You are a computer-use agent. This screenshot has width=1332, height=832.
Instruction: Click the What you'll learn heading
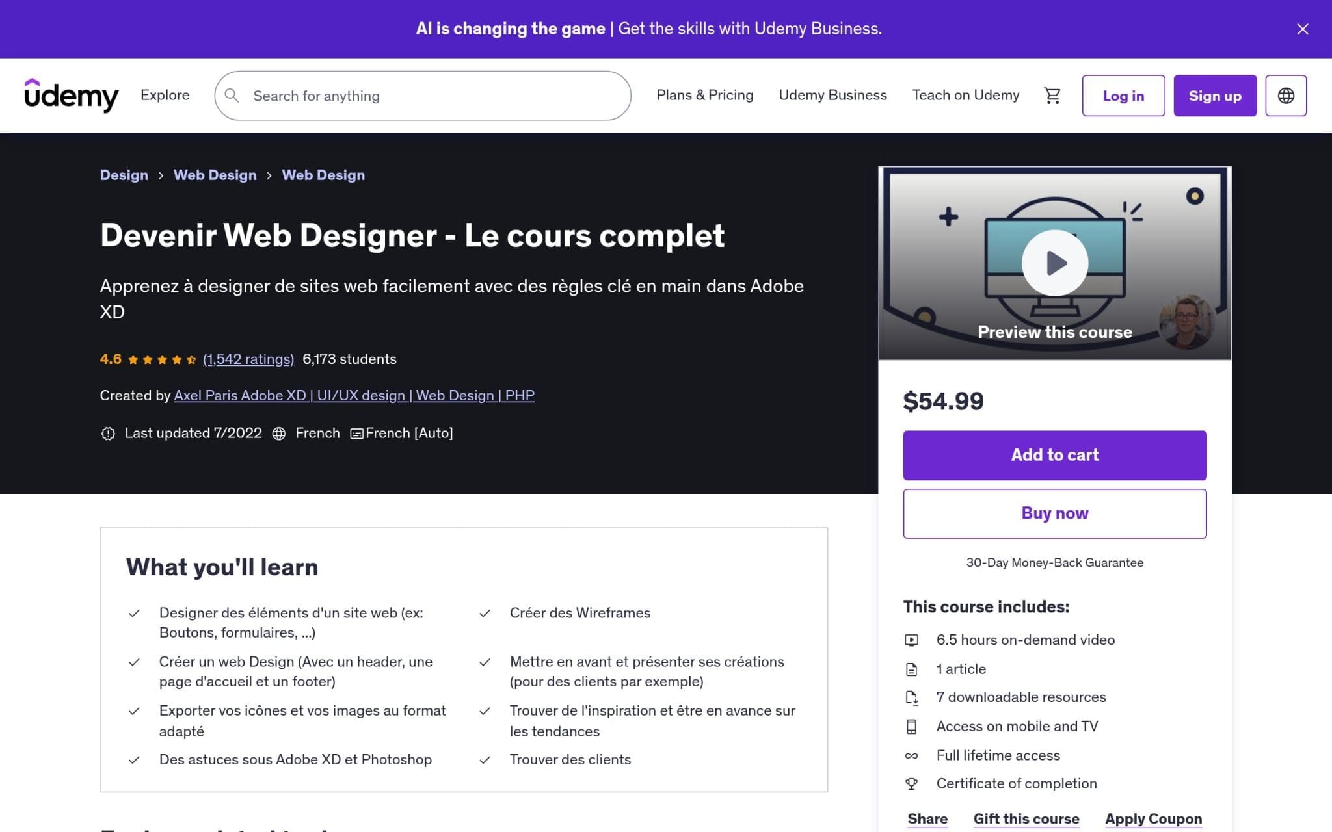pyautogui.click(x=222, y=567)
